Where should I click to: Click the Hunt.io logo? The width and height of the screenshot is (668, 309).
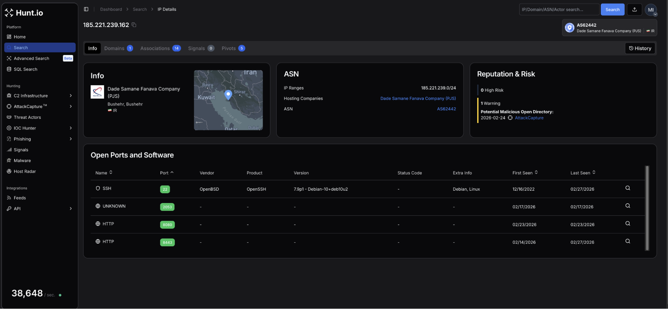pyautogui.click(x=24, y=13)
